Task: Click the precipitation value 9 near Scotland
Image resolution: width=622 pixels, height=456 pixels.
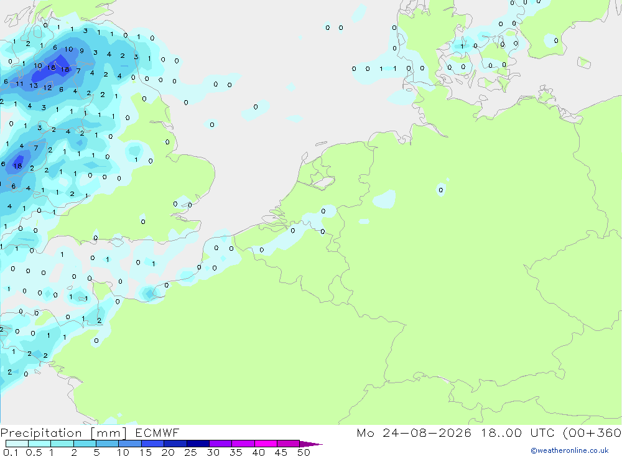Action: [81, 51]
